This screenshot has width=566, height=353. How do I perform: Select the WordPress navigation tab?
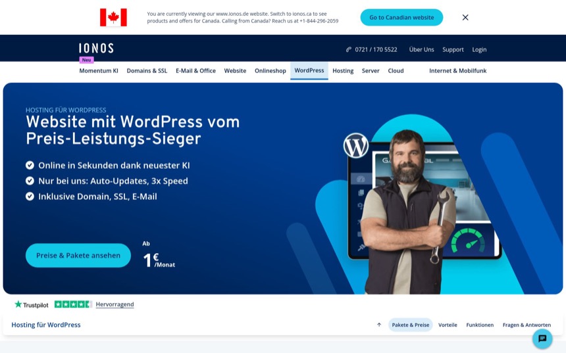tap(309, 71)
